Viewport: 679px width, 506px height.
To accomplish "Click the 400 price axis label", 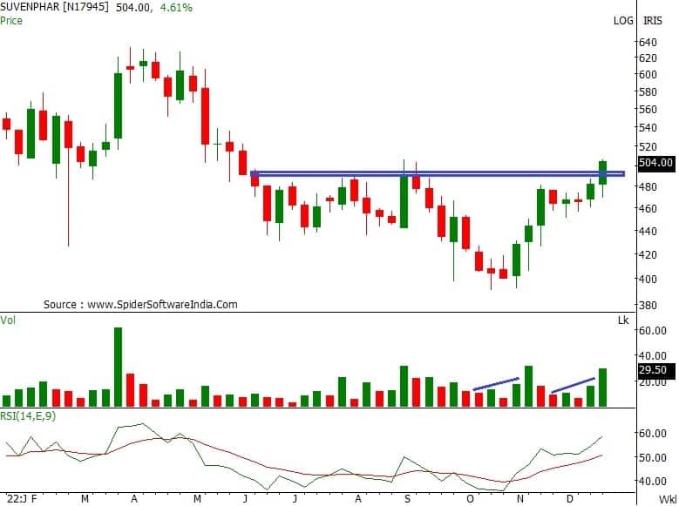I will (648, 280).
